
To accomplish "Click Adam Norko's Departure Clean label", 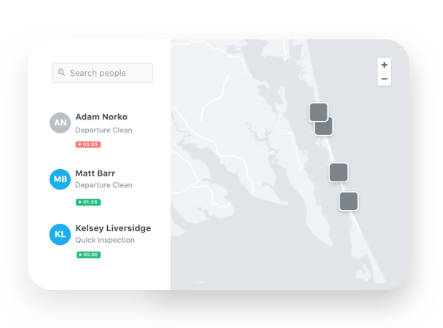I will point(103,130).
